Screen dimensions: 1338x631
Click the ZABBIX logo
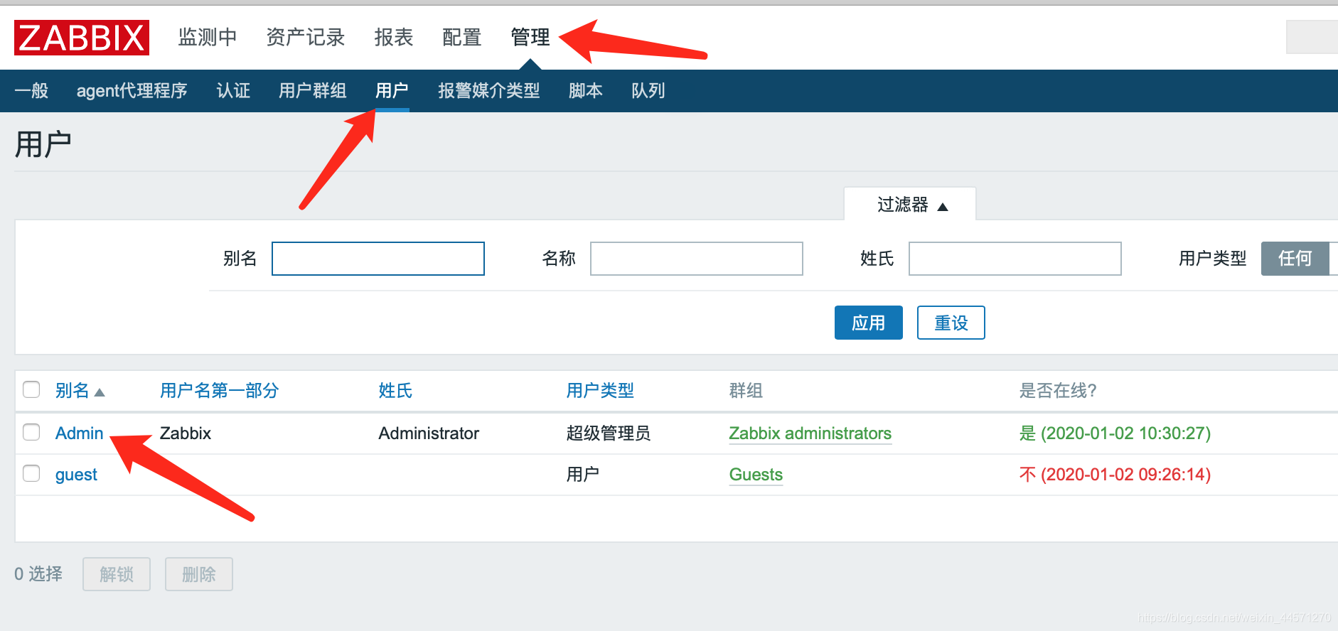82,38
